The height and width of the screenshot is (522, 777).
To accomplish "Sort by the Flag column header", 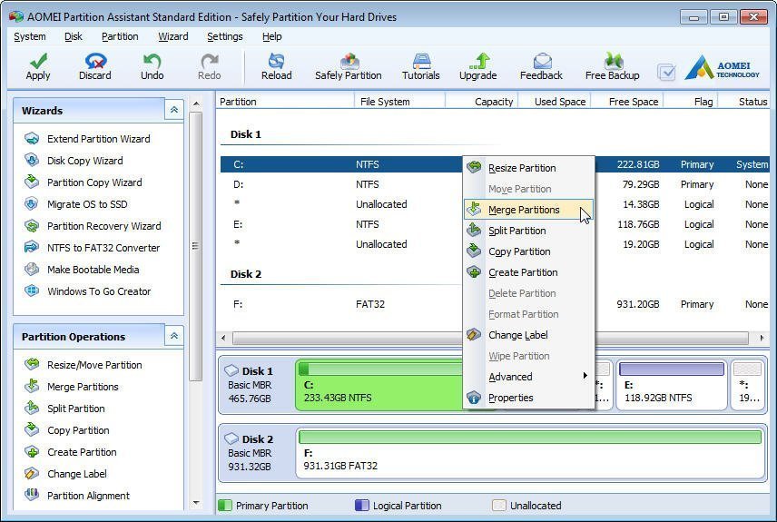I will click(692, 102).
